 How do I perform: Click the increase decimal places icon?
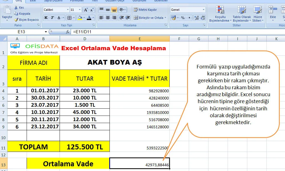[196, 18]
